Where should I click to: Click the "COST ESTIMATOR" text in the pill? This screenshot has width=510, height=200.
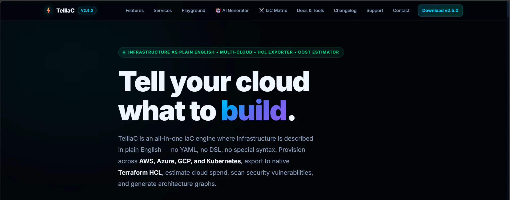coord(318,52)
